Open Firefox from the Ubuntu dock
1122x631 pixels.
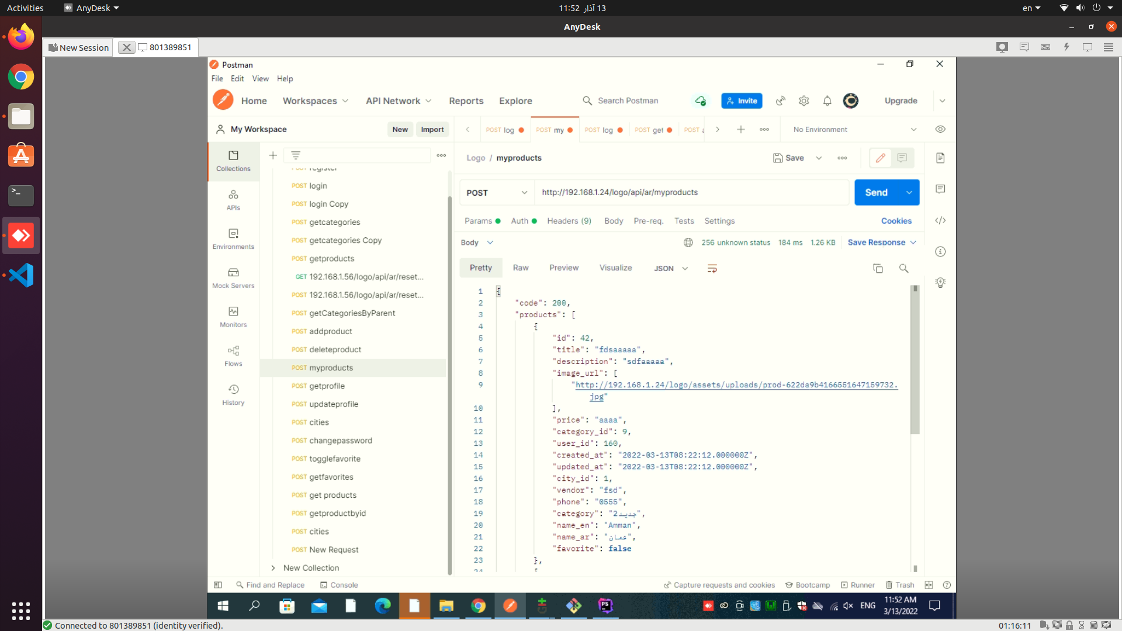(x=21, y=37)
